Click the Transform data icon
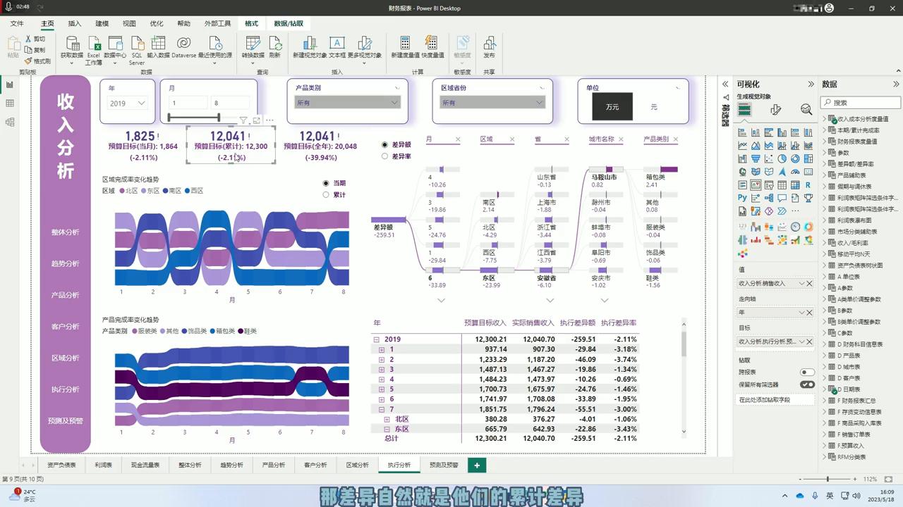The width and height of the screenshot is (903, 507). pyautogui.click(x=253, y=44)
